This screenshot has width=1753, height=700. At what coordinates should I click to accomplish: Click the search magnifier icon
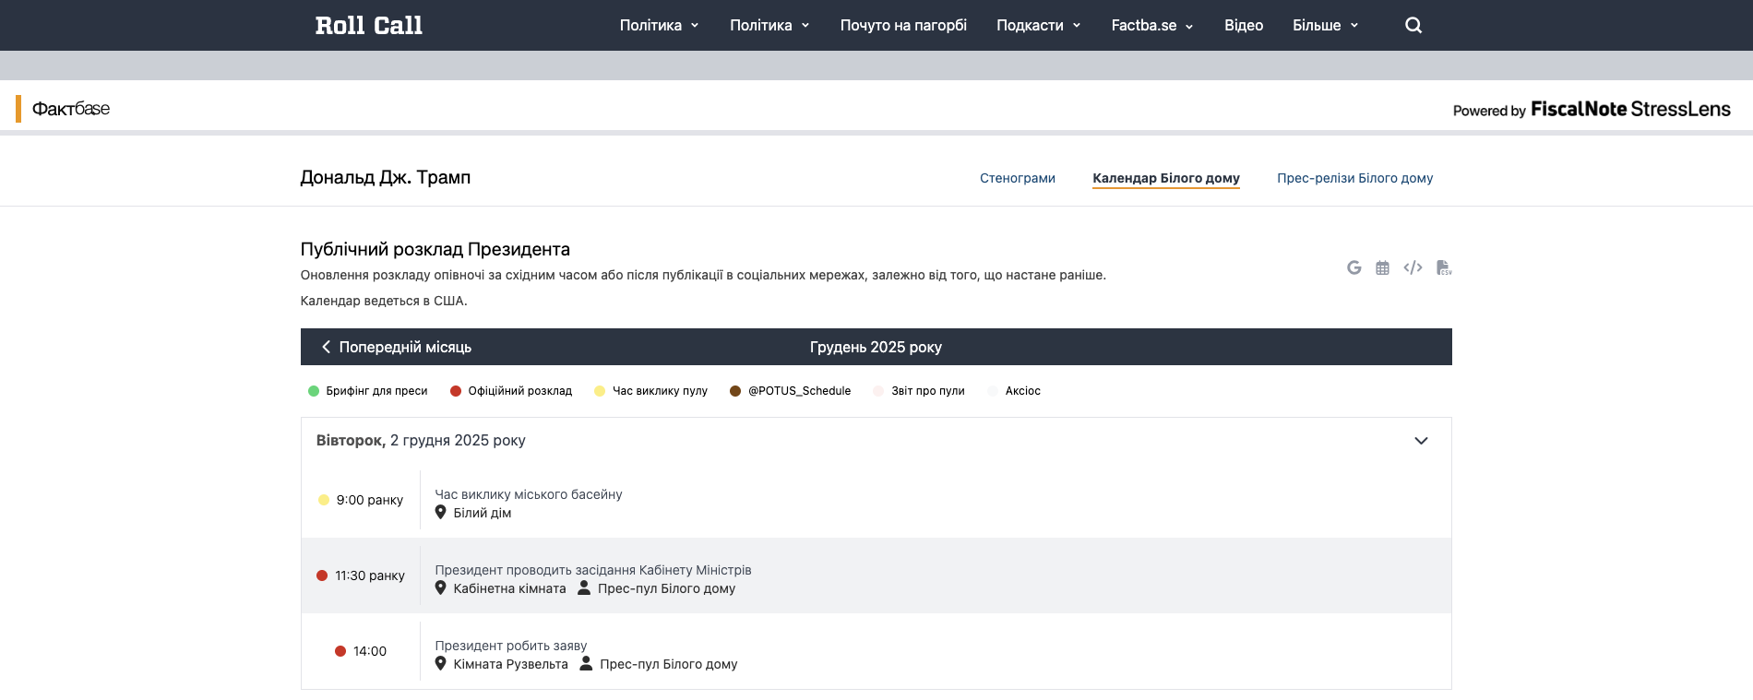1413,25
